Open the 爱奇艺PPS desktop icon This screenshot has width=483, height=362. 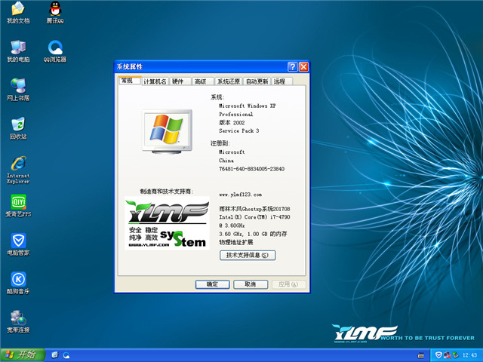pyautogui.click(x=18, y=206)
